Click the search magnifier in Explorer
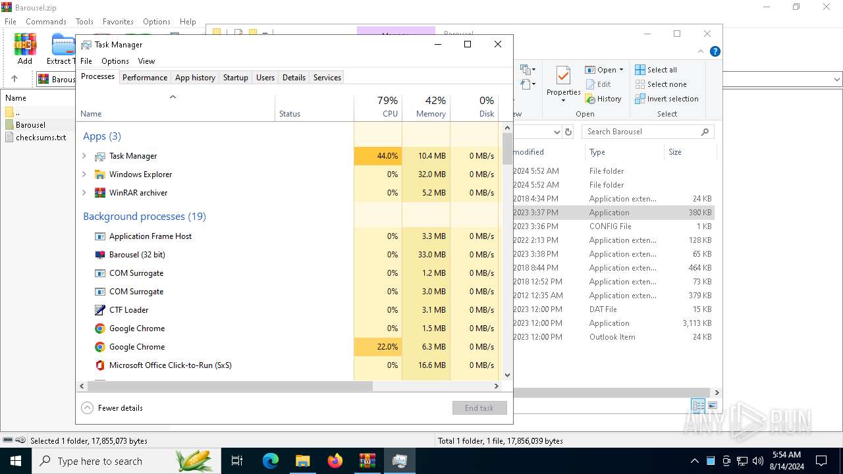Image resolution: width=843 pixels, height=474 pixels. (705, 132)
